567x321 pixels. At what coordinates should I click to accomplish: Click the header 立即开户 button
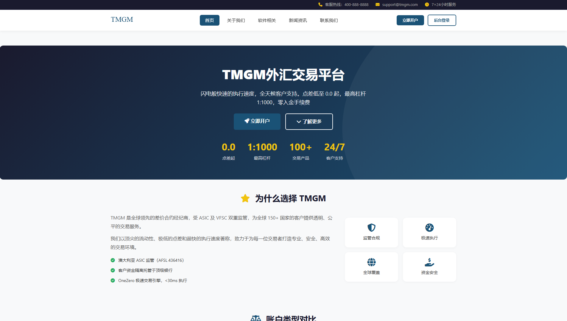[x=410, y=20]
